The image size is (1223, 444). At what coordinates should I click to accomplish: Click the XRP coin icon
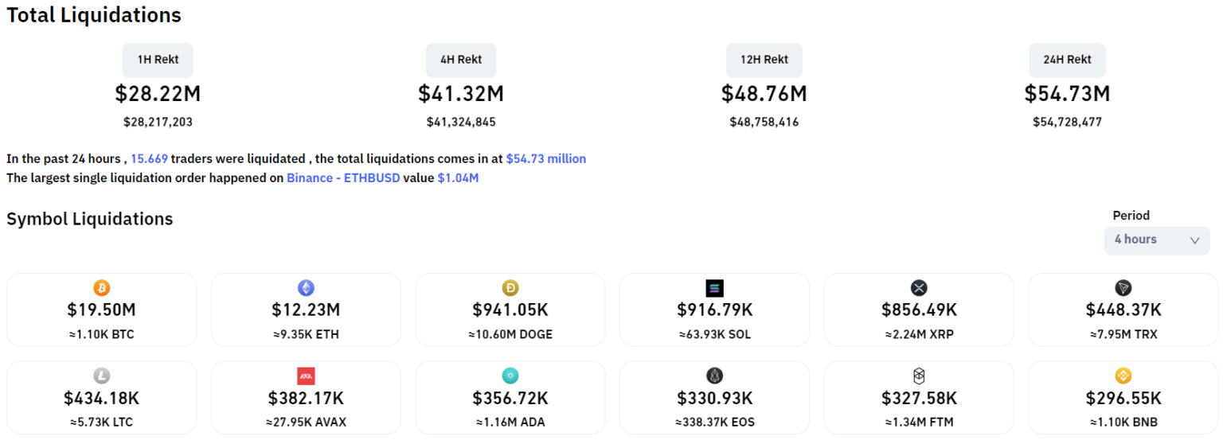point(919,288)
